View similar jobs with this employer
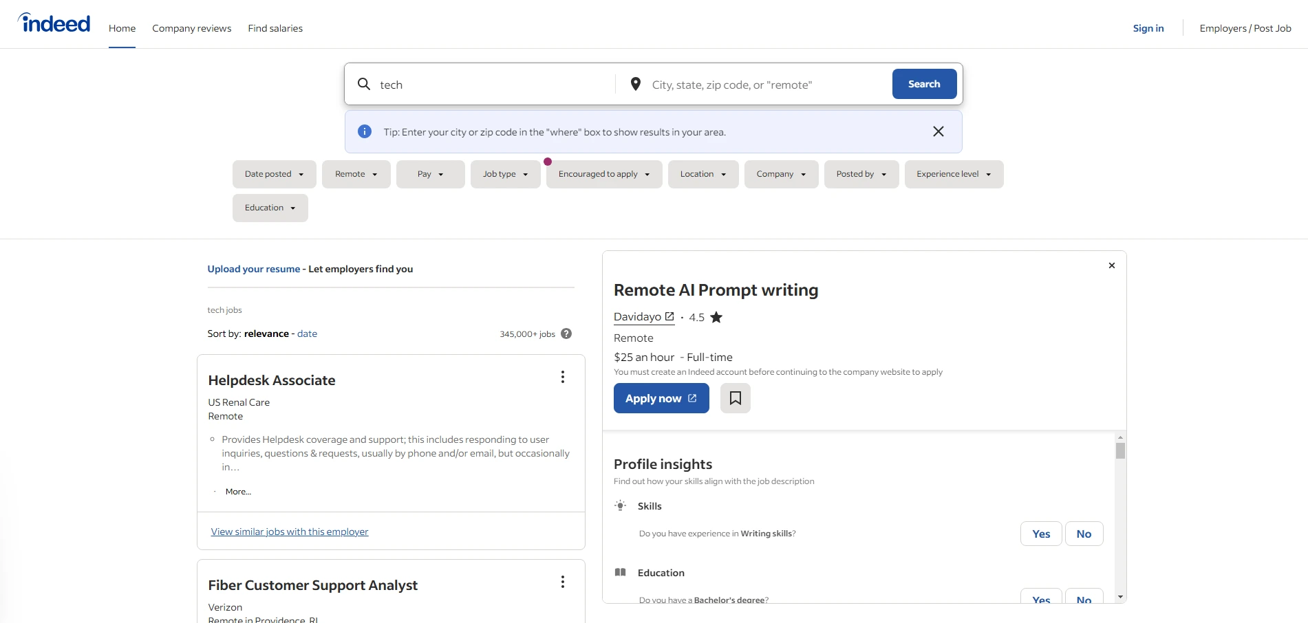This screenshot has width=1308, height=623. pos(290,532)
